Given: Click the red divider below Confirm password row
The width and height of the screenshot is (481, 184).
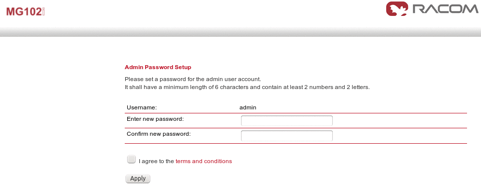Looking at the screenshot, I should [x=296, y=143].
